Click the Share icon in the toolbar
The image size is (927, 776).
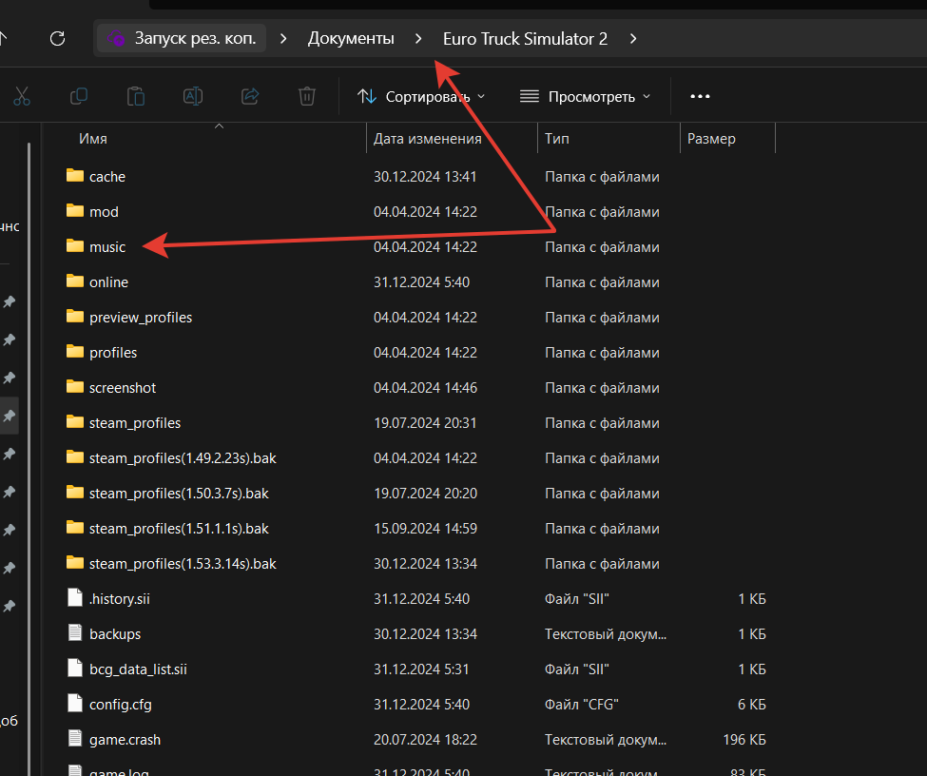[250, 96]
